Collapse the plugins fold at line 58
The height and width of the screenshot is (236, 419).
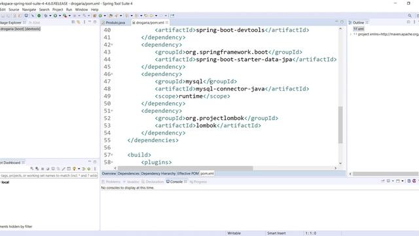point(112,162)
